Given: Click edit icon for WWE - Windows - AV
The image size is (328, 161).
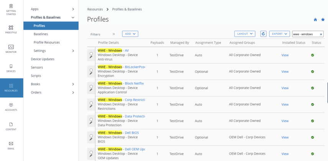Looking at the screenshot, I should (91, 55).
